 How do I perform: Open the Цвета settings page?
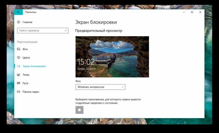coord(26,58)
